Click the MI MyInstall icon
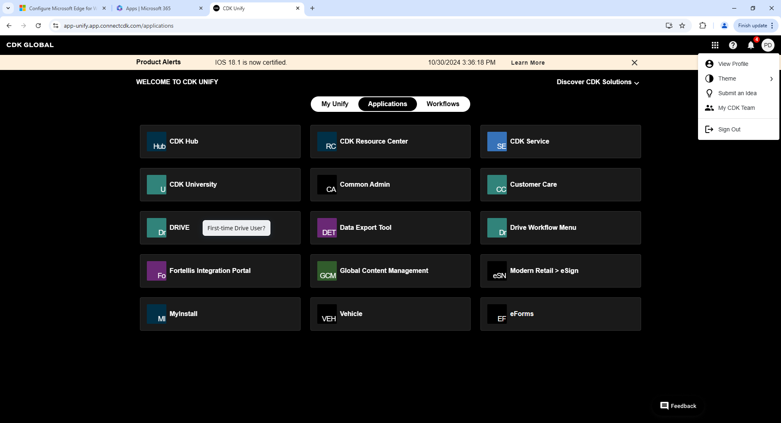This screenshot has height=423, width=781. [x=157, y=314]
